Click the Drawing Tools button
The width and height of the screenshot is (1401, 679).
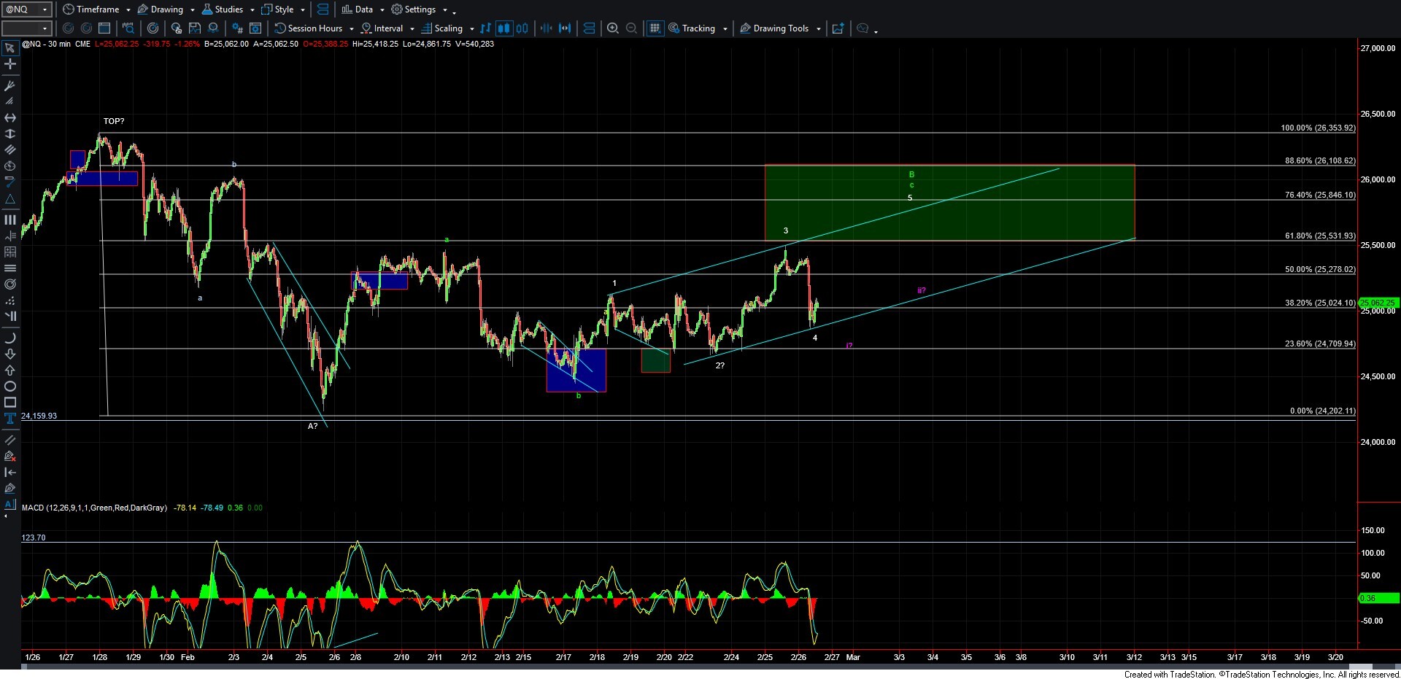click(780, 28)
